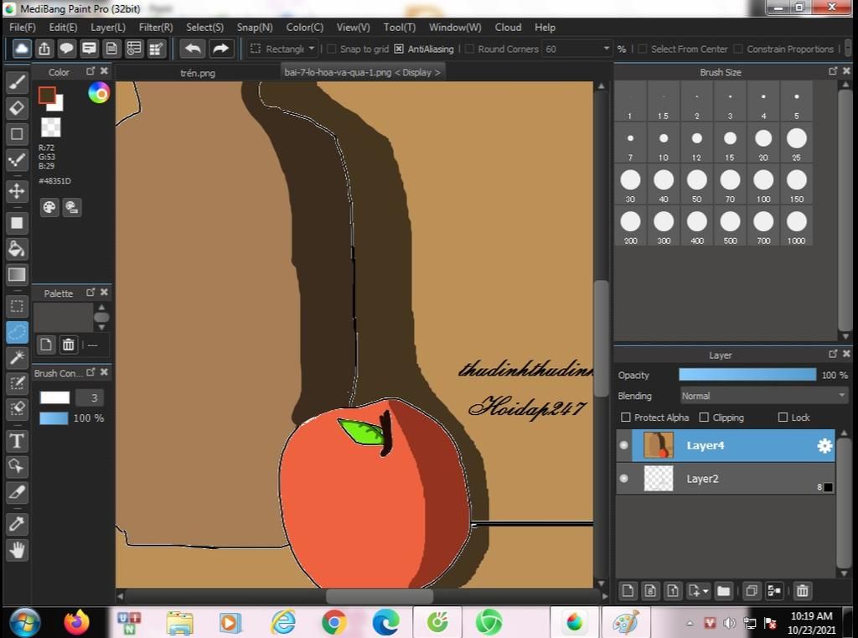Toggle Protect Alpha checkbox
This screenshot has height=638, width=858.
point(625,418)
